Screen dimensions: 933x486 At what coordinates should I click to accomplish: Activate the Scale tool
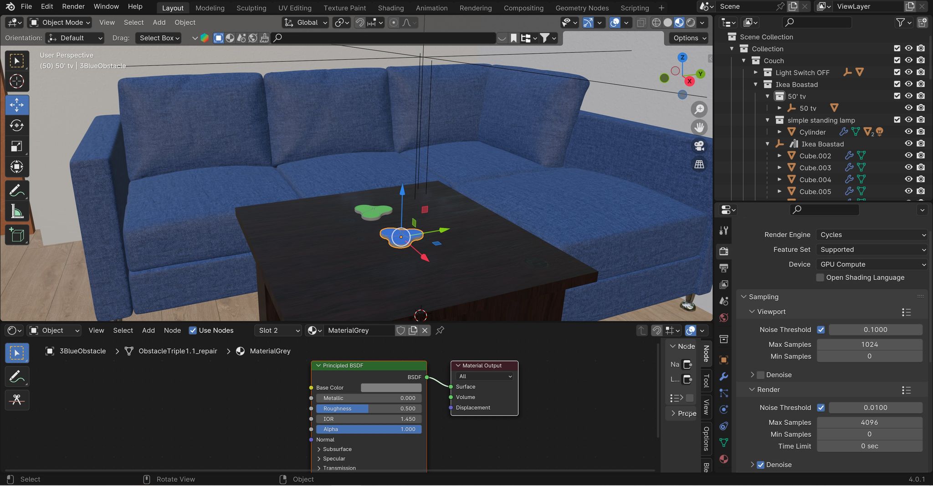pos(17,146)
